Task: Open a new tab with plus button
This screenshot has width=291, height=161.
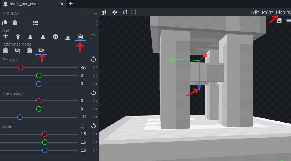Action: pos(71,4)
